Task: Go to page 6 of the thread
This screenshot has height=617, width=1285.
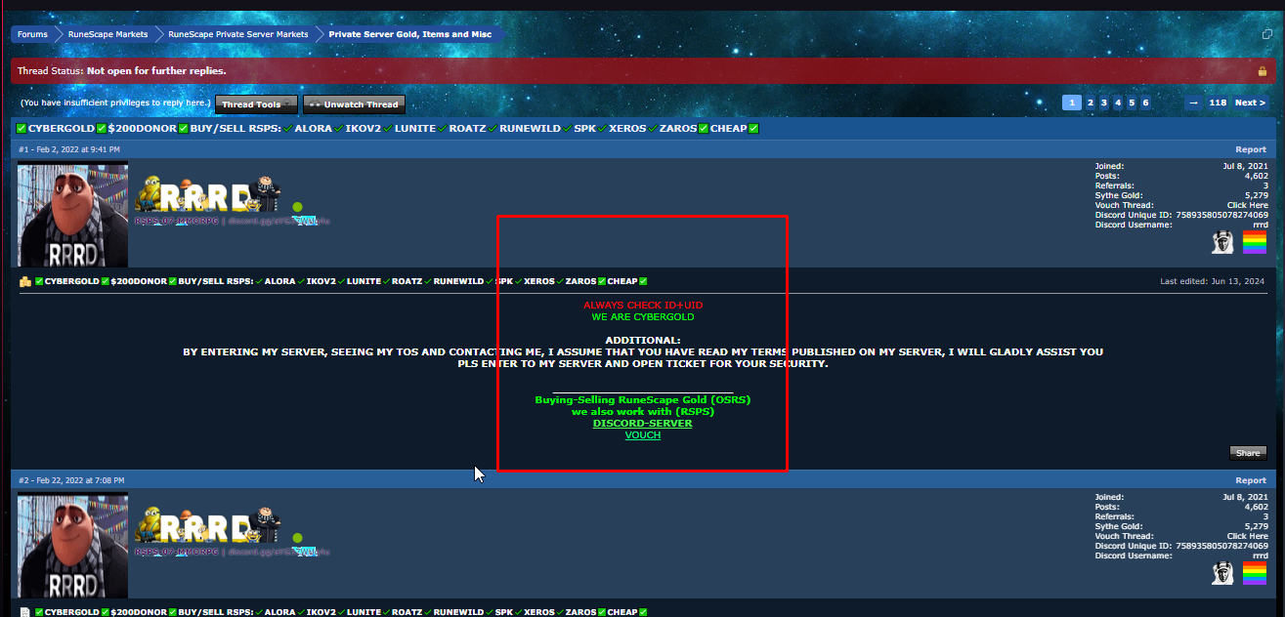Action: pyautogui.click(x=1145, y=103)
